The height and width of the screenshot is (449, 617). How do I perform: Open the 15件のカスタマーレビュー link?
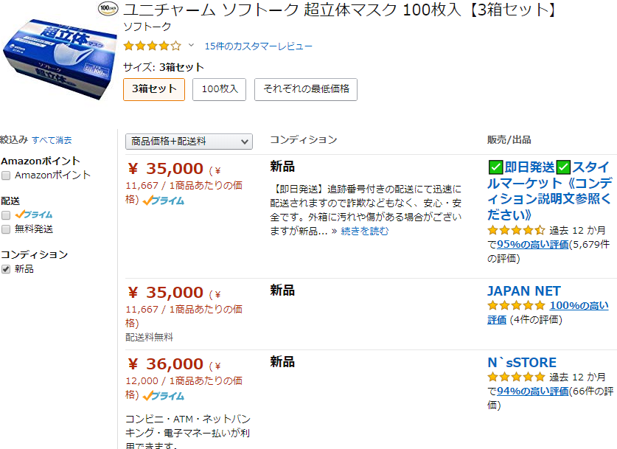tap(258, 46)
